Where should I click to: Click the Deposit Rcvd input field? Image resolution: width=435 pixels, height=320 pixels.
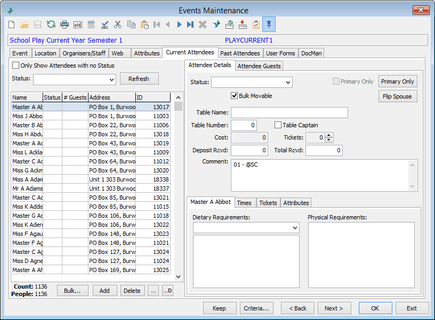click(249, 150)
